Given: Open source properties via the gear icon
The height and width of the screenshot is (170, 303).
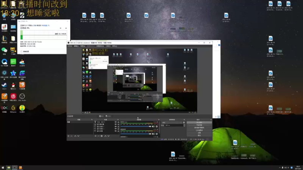Looking at the screenshot, I should click(102, 136).
